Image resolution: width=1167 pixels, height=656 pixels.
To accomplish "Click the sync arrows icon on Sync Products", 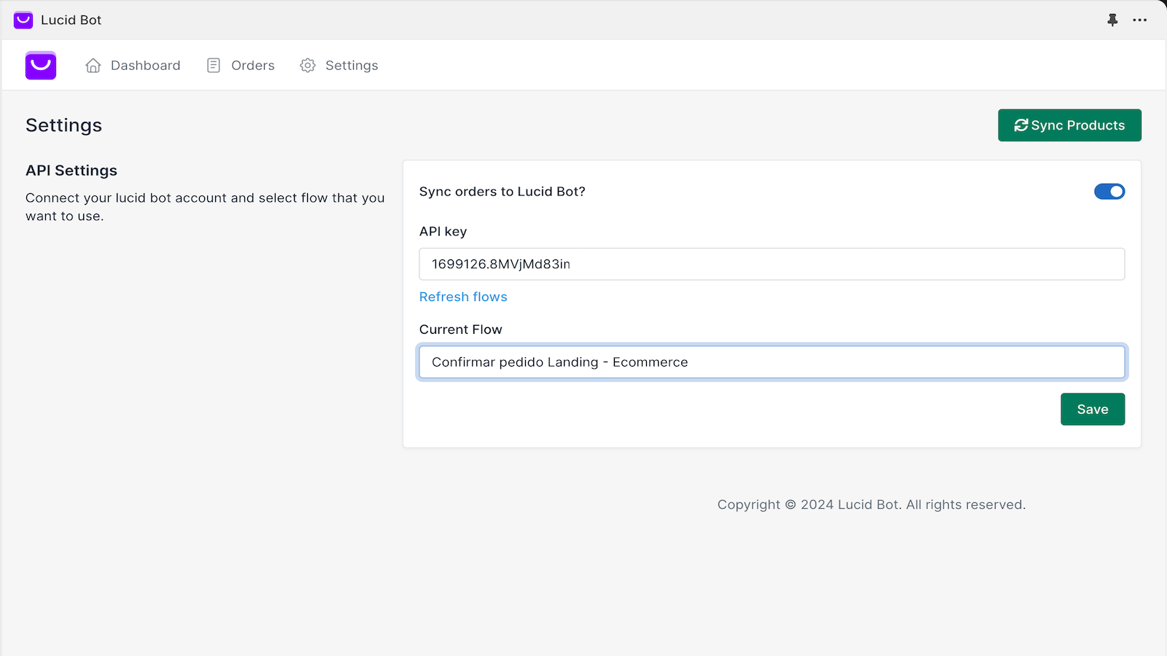I will [x=1021, y=125].
